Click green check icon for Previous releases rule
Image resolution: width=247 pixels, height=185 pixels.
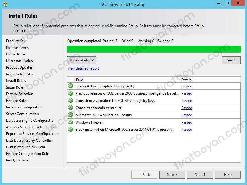71,93
